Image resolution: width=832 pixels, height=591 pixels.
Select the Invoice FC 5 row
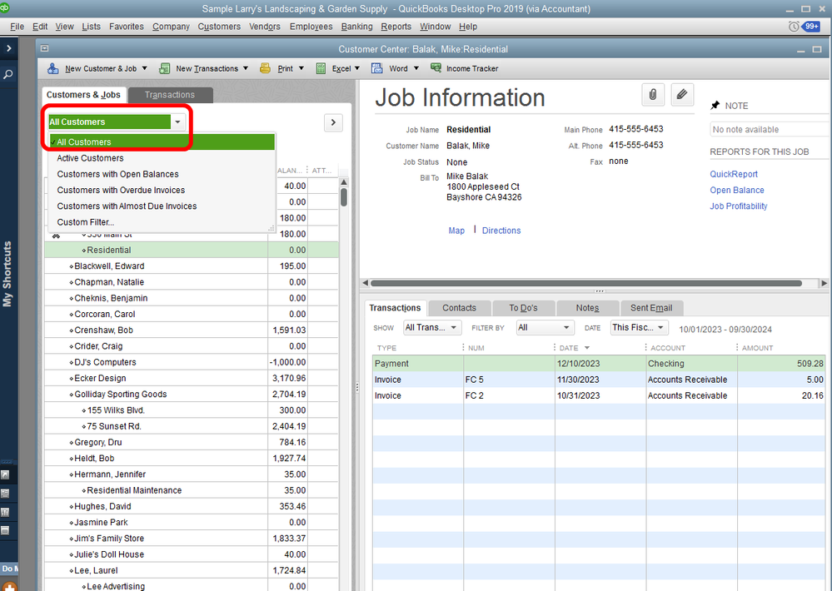tap(599, 380)
